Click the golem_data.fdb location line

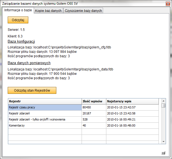[x=60, y=69]
